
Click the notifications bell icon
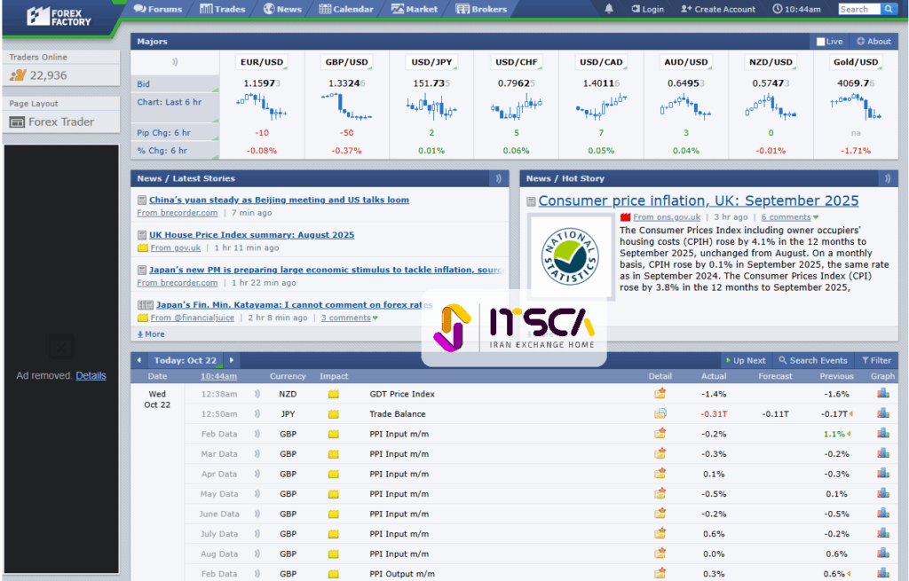point(609,9)
